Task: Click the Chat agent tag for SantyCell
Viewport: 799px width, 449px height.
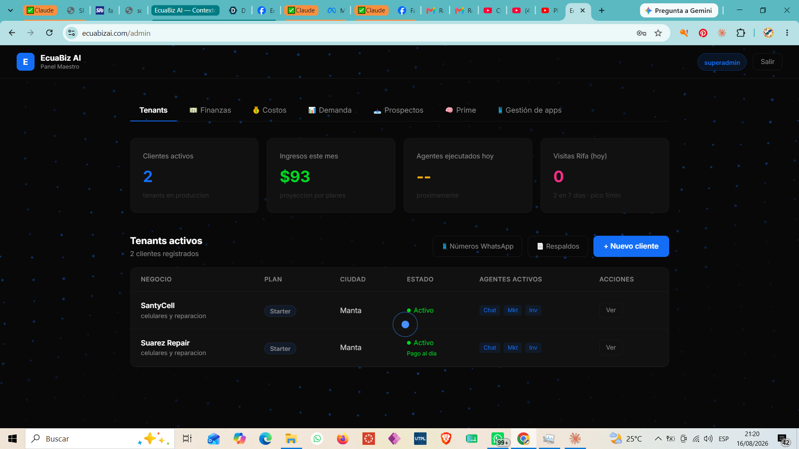Action: pos(489,310)
